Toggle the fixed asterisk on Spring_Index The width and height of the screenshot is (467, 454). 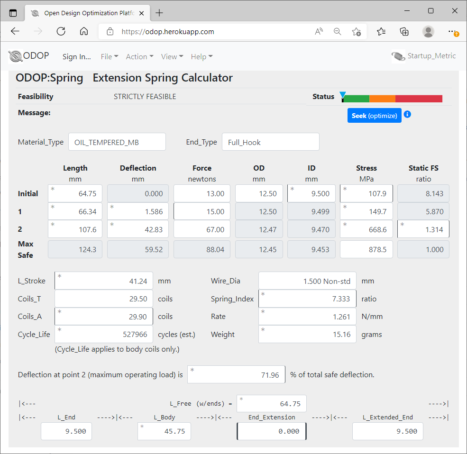tap(262, 294)
